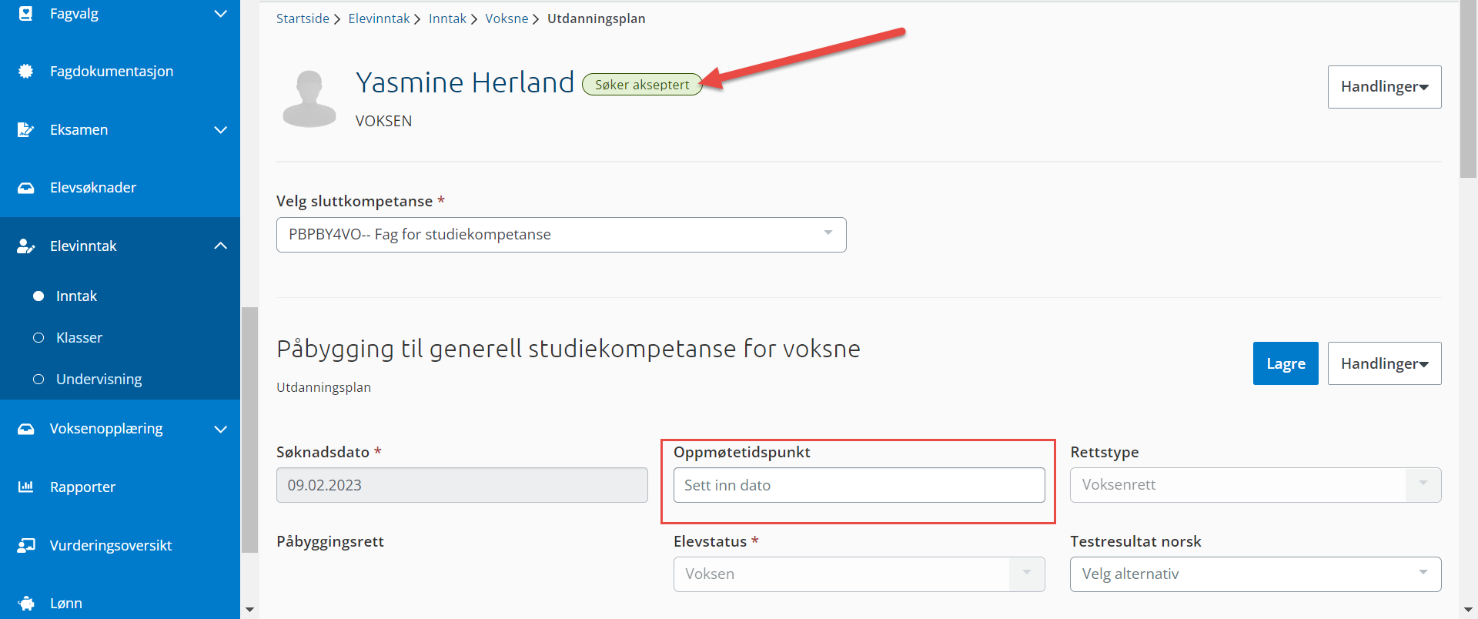Click the Utdanningsplan subtitle text
Screen dimensions: 1478x619
pos(323,387)
